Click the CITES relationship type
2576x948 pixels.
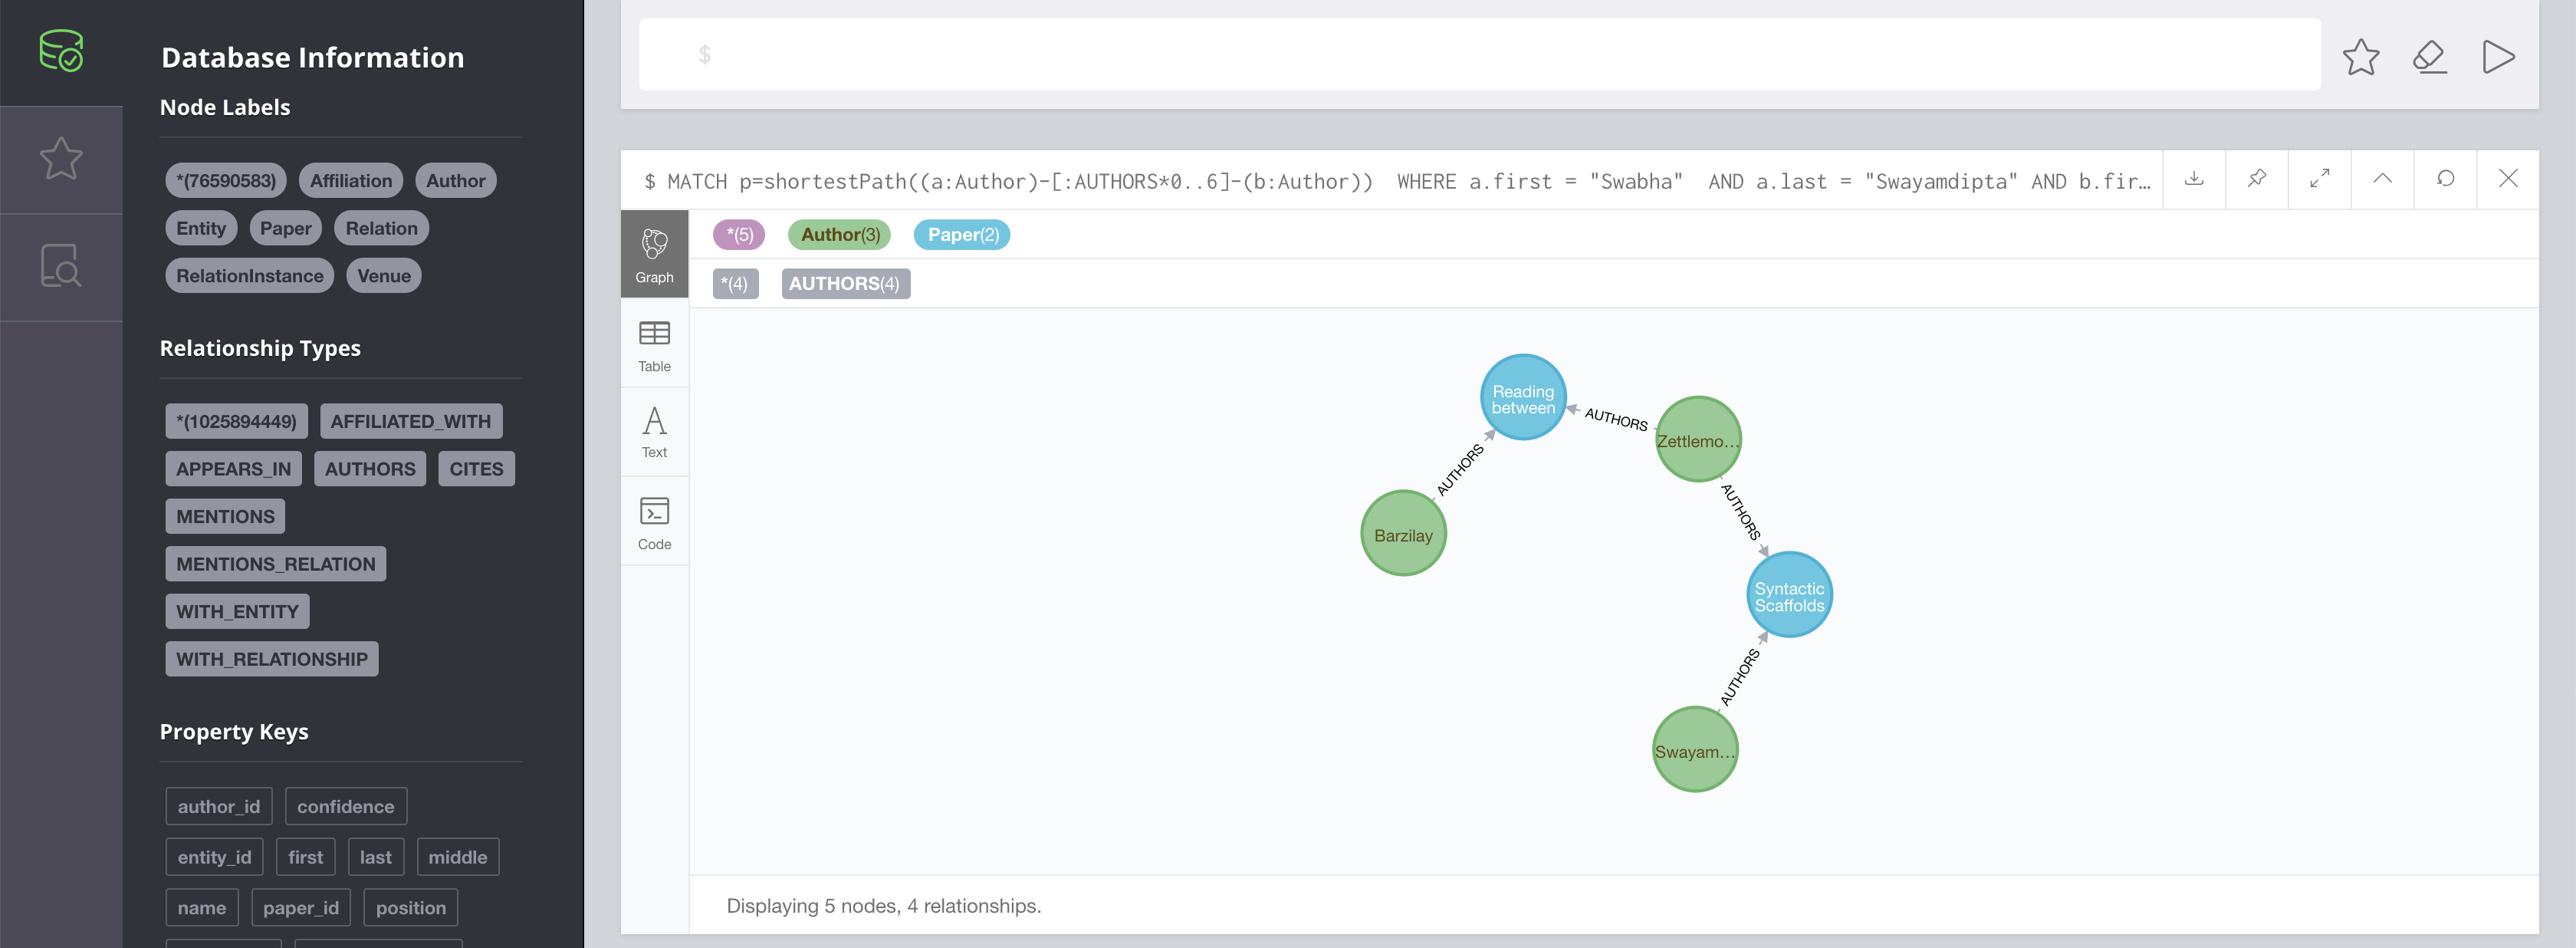477,469
